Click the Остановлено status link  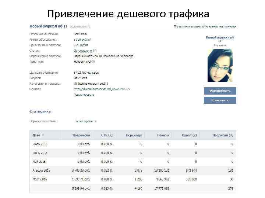click(83, 51)
